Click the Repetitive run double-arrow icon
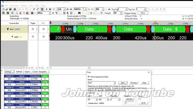This screenshot has height=109, width=193. [50, 9]
